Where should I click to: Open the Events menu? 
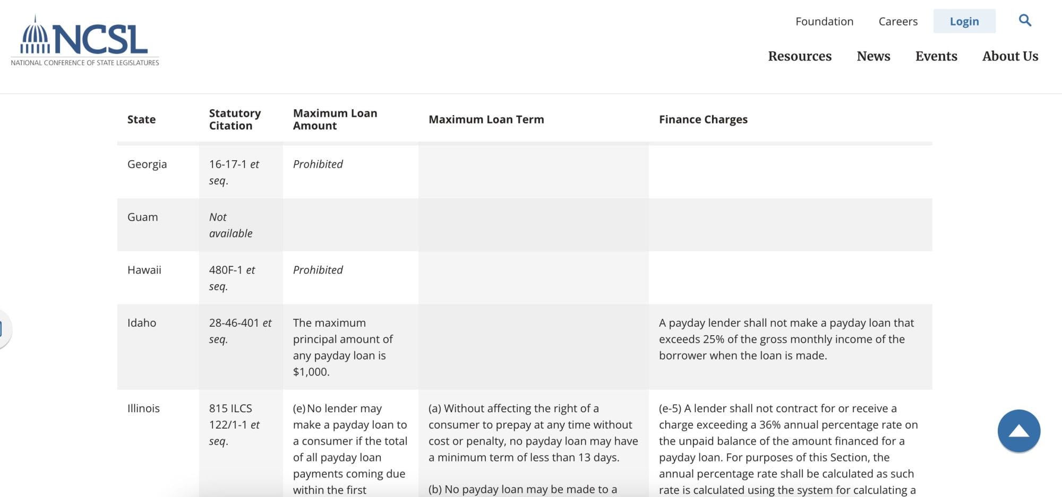coord(936,56)
